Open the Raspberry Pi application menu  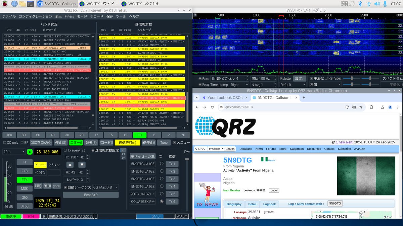click(x=5, y=4)
